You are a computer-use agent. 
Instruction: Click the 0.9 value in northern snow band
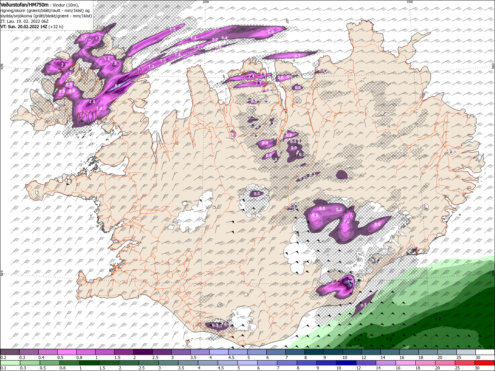271,32
